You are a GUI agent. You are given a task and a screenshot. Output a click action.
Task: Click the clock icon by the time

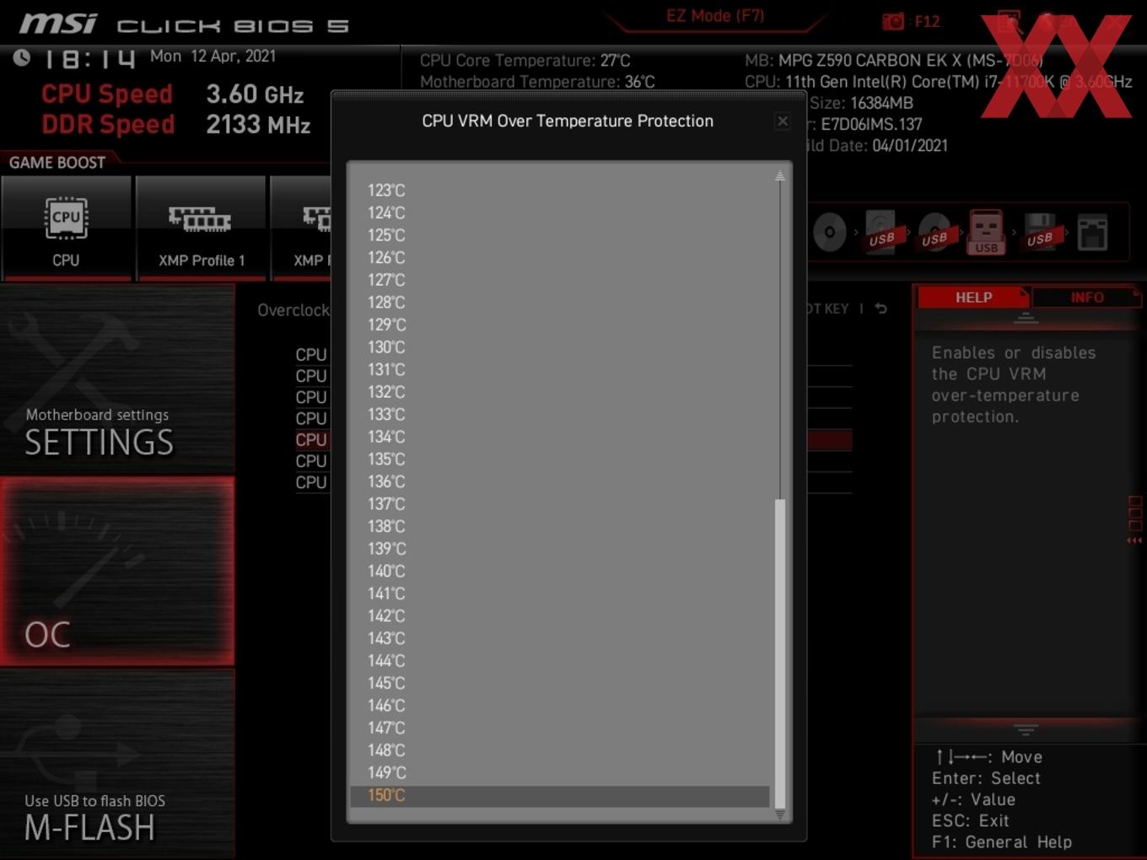[22, 57]
